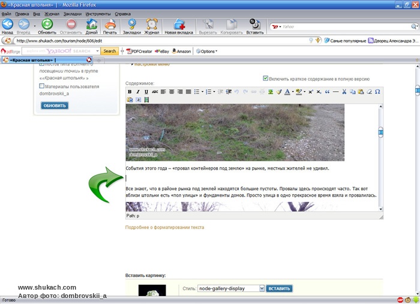Open PDFCreator toolbar link
Screen dimensions: 420x304
pyautogui.click(x=139, y=51)
